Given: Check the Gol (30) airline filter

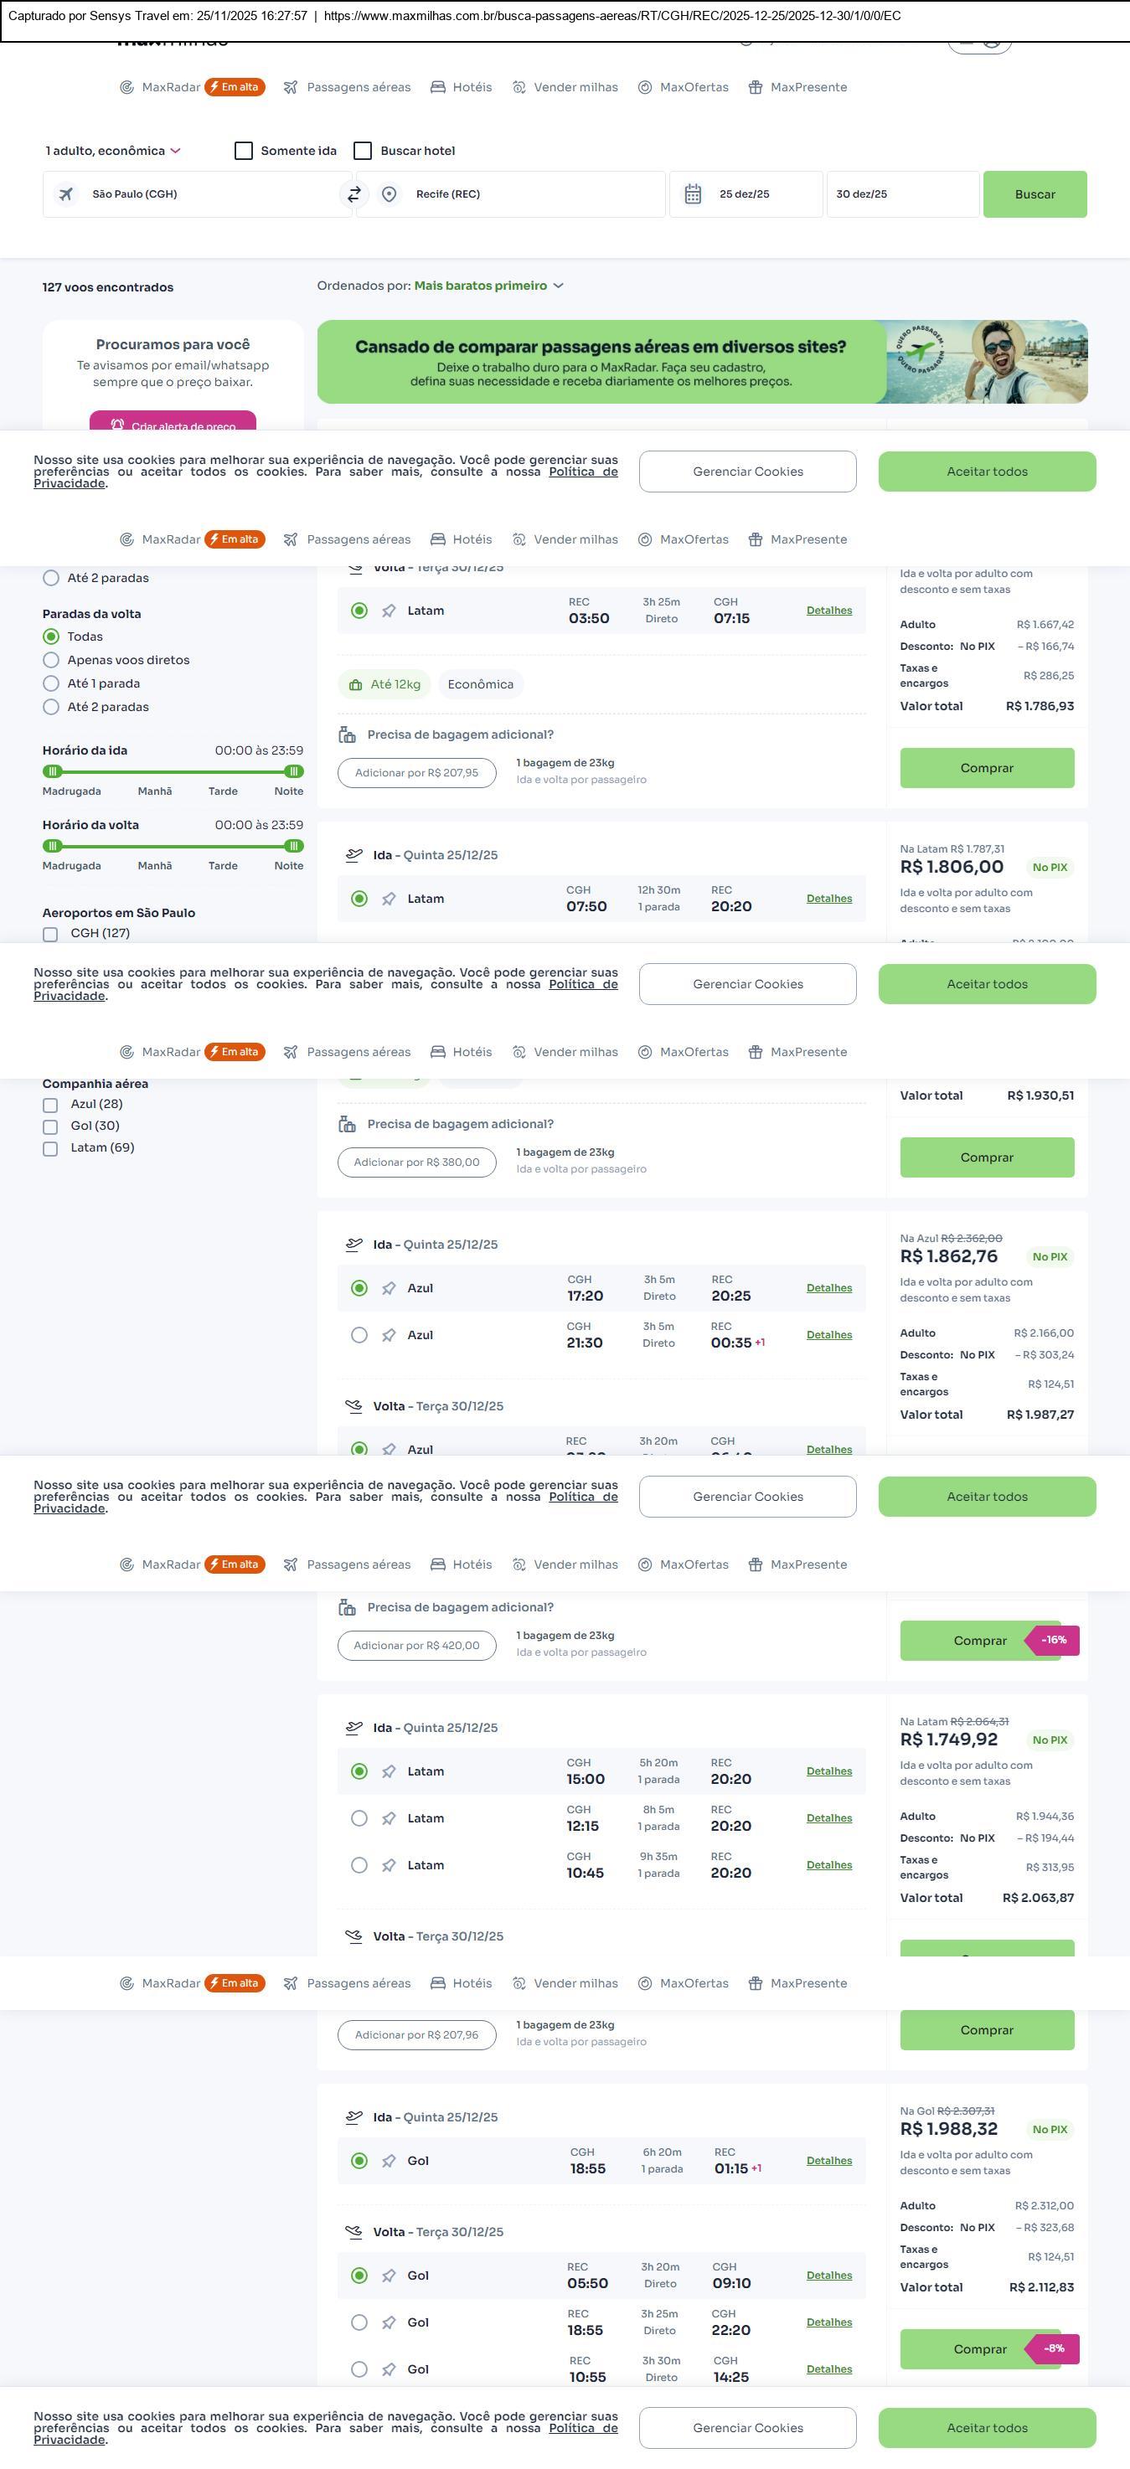Looking at the screenshot, I should point(51,1126).
